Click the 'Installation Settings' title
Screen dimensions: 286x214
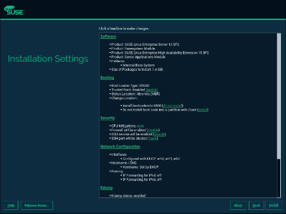point(48,59)
